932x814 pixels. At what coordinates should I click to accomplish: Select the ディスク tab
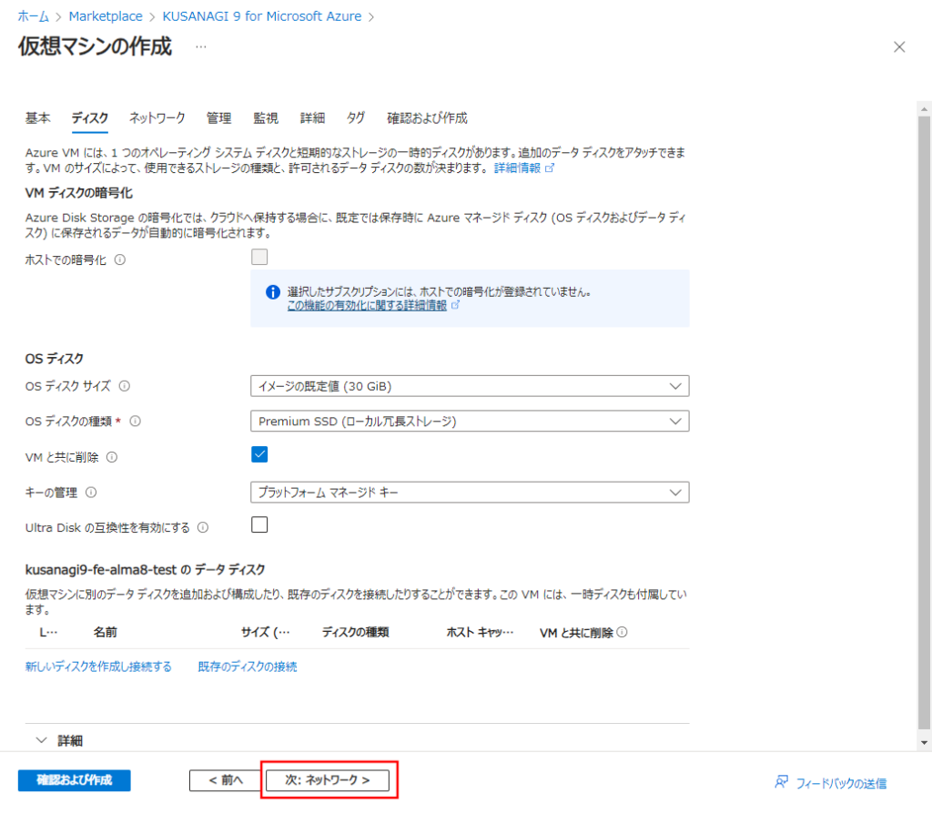[x=90, y=117]
